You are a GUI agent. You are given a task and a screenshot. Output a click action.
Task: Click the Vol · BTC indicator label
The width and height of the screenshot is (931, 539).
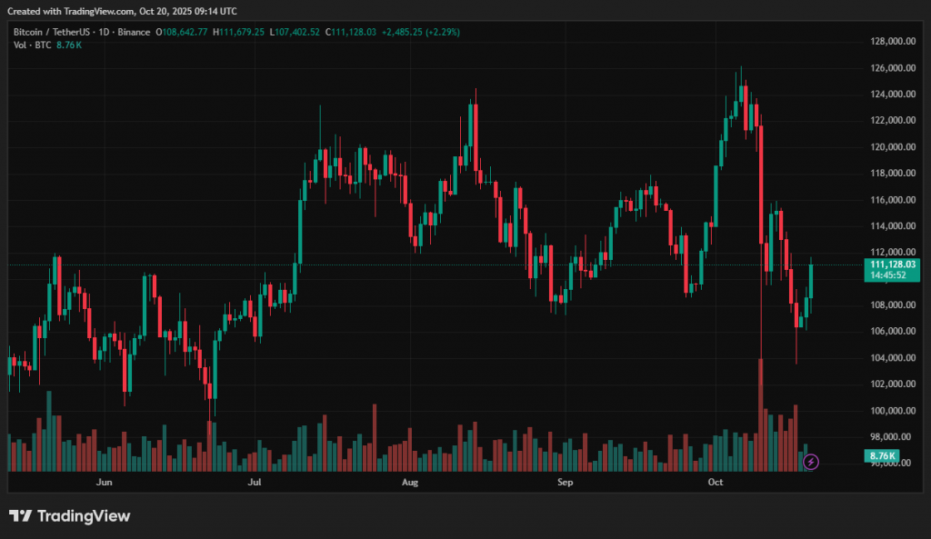click(33, 45)
